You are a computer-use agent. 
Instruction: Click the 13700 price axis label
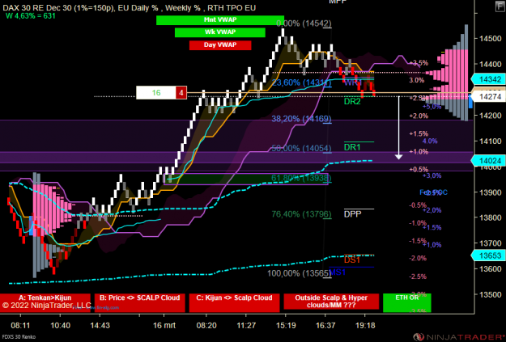coord(490,243)
